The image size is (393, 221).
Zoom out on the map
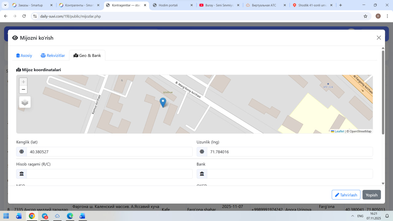click(23, 90)
